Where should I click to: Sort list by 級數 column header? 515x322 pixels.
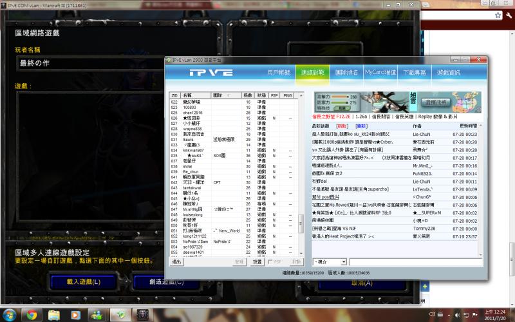[248, 95]
